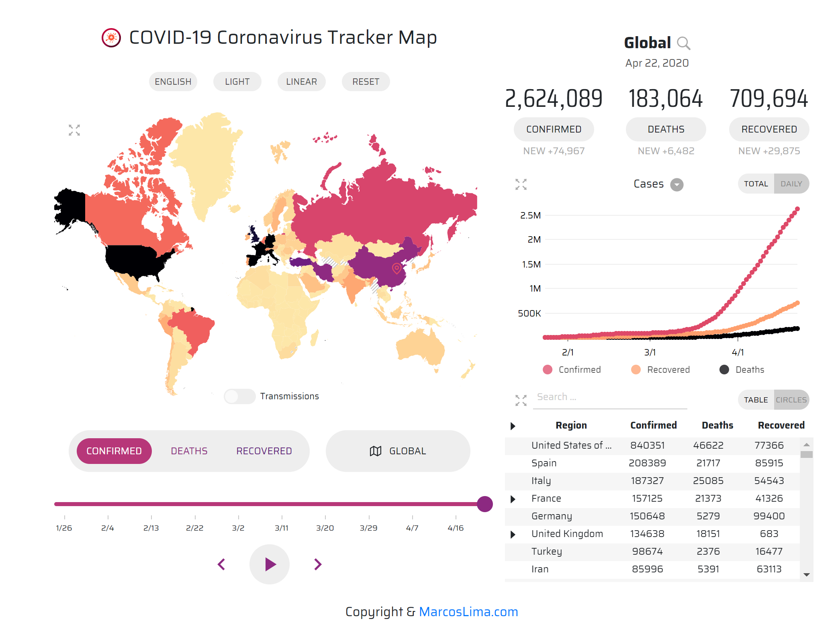Select the CONFIRMED map view button
840x623 pixels.
pyautogui.click(x=114, y=450)
